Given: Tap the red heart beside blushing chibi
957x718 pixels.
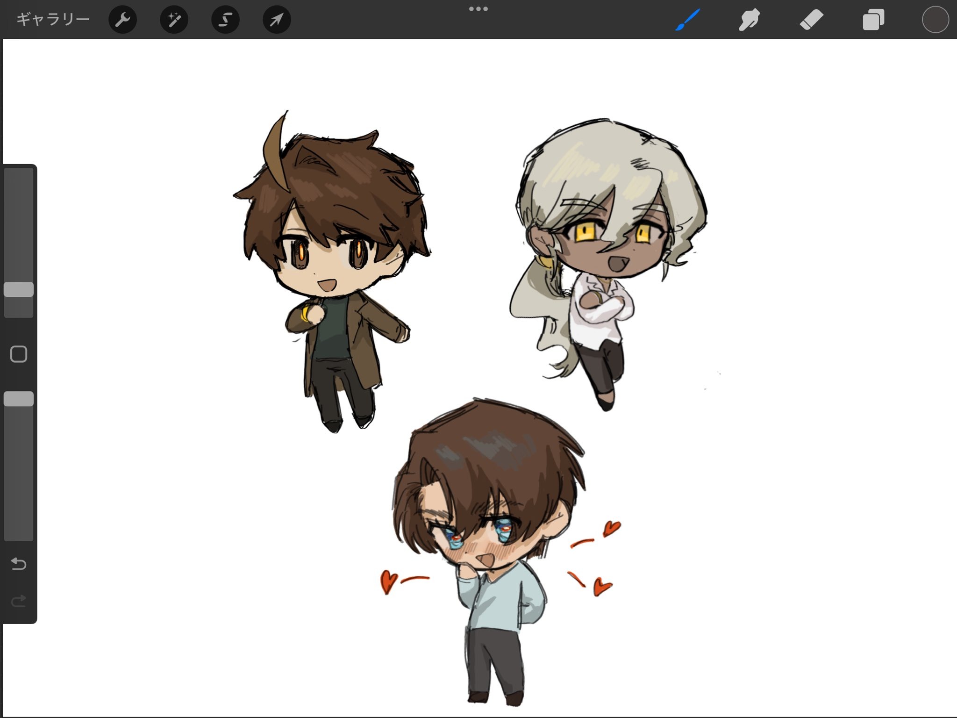Looking at the screenshot, I should coord(388,582).
